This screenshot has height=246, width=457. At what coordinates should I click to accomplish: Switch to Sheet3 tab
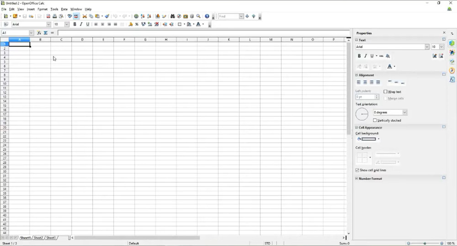click(x=51, y=238)
